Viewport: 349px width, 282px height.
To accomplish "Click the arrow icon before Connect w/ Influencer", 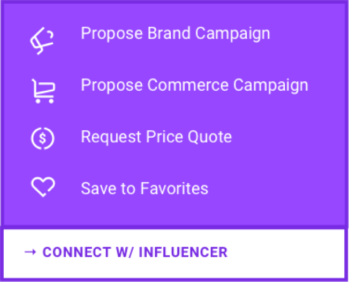I will [x=31, y=252].
